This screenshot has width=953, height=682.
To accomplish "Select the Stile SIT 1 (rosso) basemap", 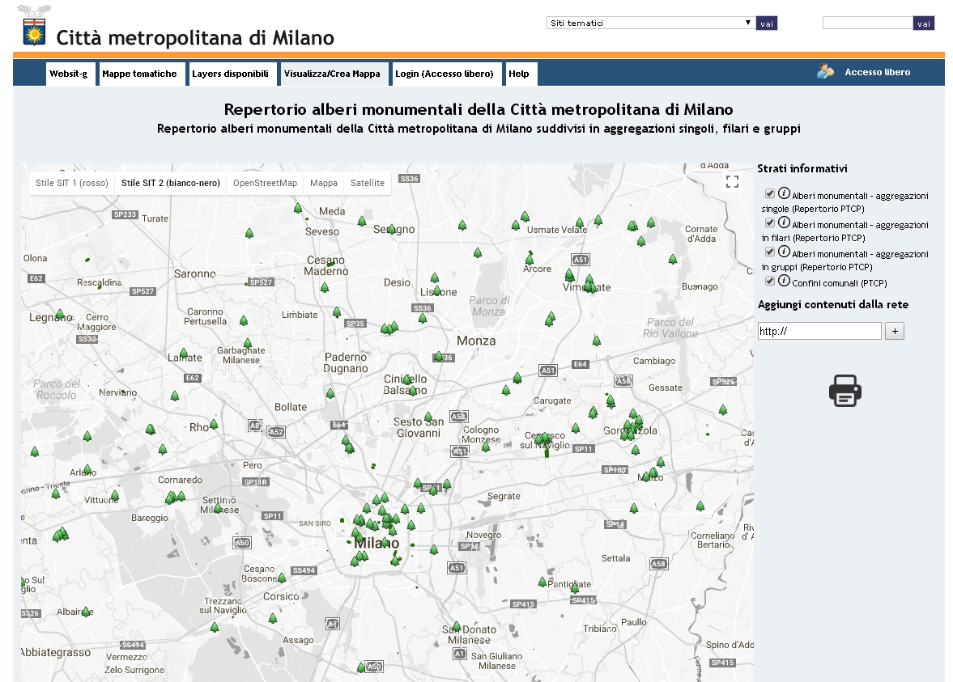I will 71,183.
